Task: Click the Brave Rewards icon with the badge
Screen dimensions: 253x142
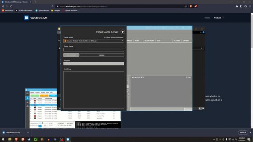Action: click(x=195, y=6)
